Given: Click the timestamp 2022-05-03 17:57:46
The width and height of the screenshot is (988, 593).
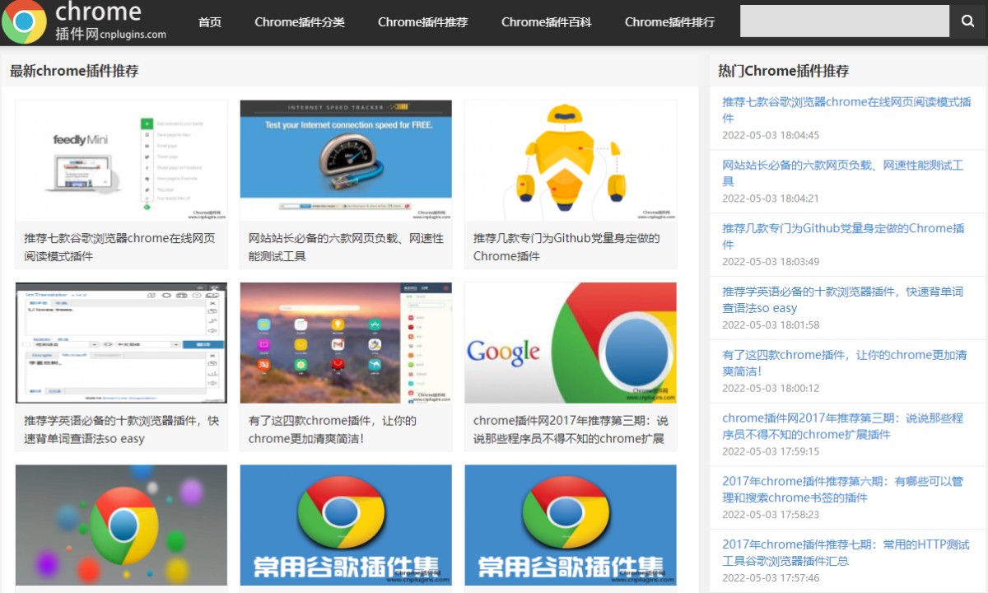Looking at the screenshot, I should 771,578.
